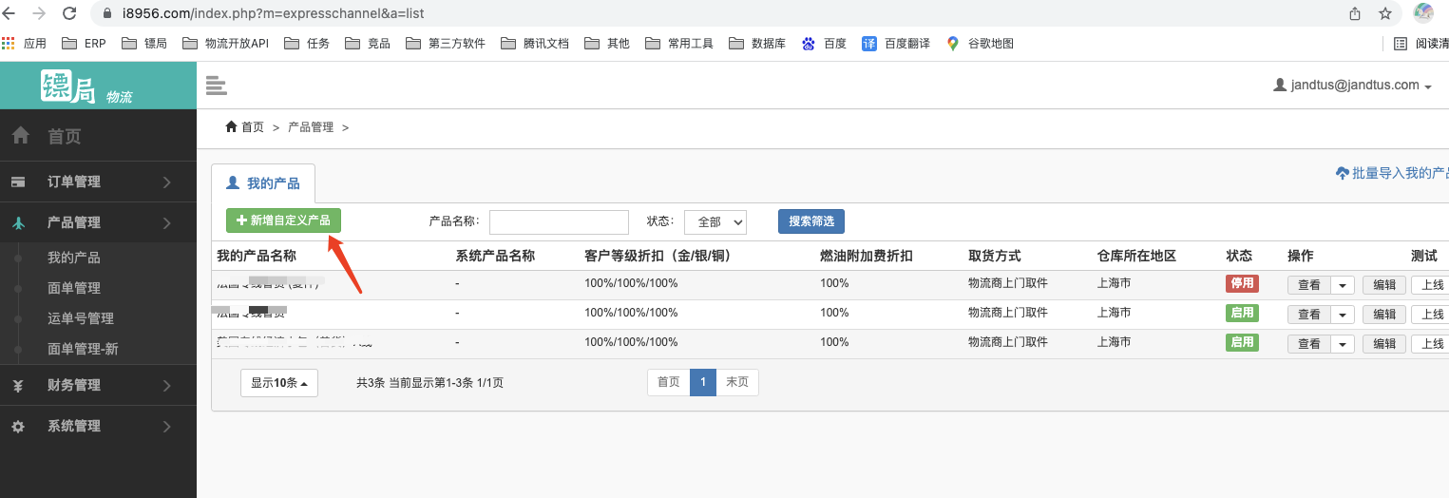
Task: Click the 首页 pagination button
Action: [669, 382]
